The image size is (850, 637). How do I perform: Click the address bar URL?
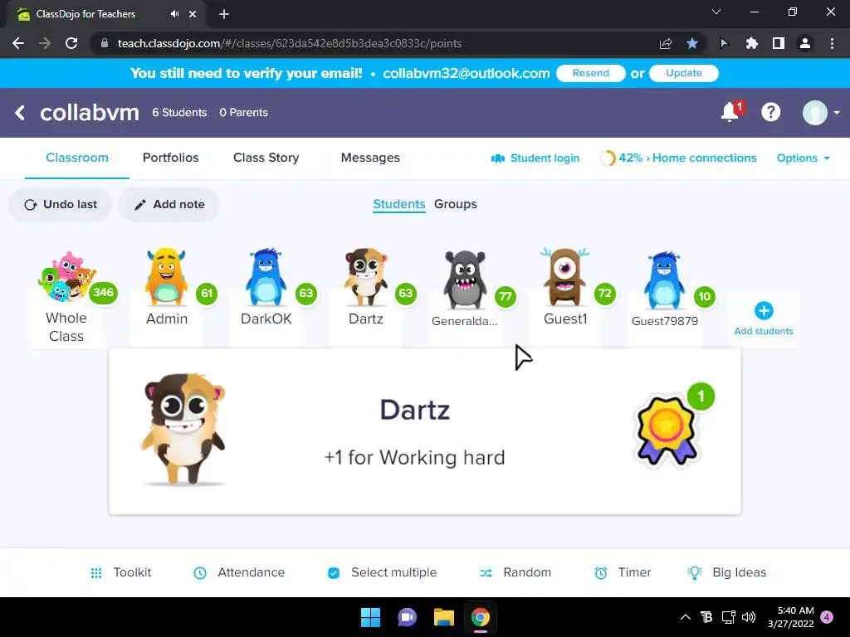pyautogui.click(x=290, y=43)
